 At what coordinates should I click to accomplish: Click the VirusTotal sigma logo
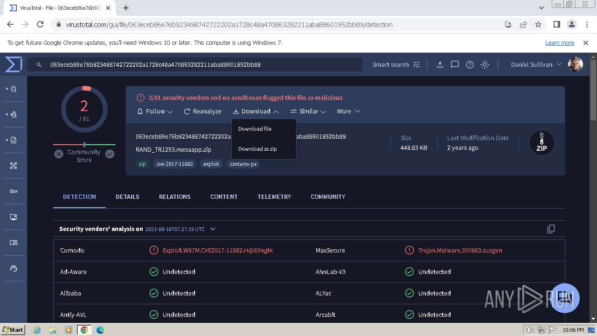(14, 64)
